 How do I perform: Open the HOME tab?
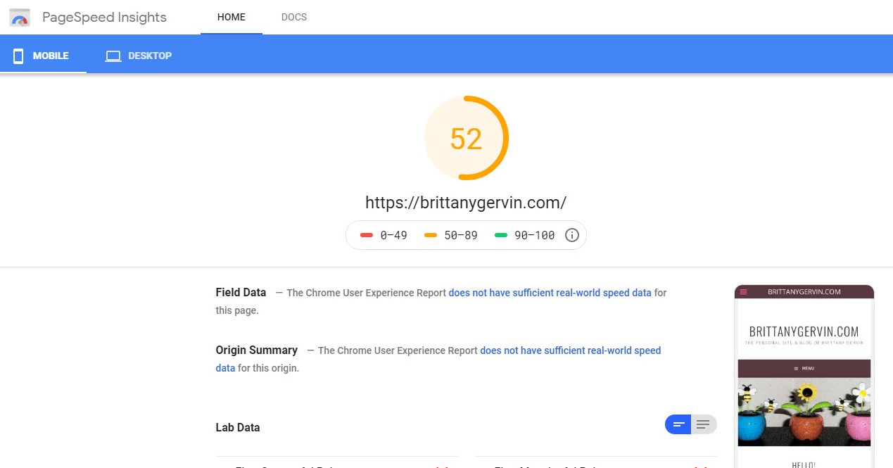pyautogui.click(x=231, y=17)
